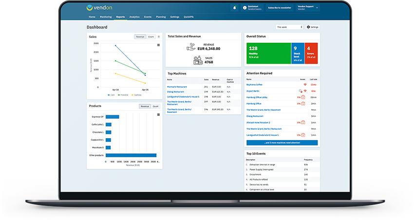Click 'Extraction time not in range' event row
The image size is (414, 220).
(282, 165)
